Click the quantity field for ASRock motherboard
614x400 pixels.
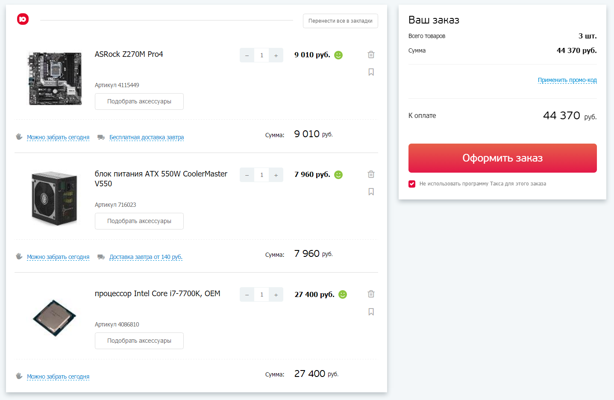tap(261, 55)
